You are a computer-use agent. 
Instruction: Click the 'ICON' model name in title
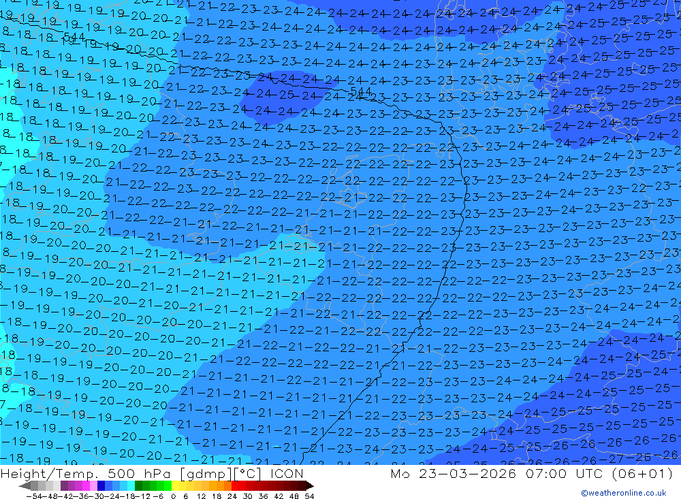287,473
